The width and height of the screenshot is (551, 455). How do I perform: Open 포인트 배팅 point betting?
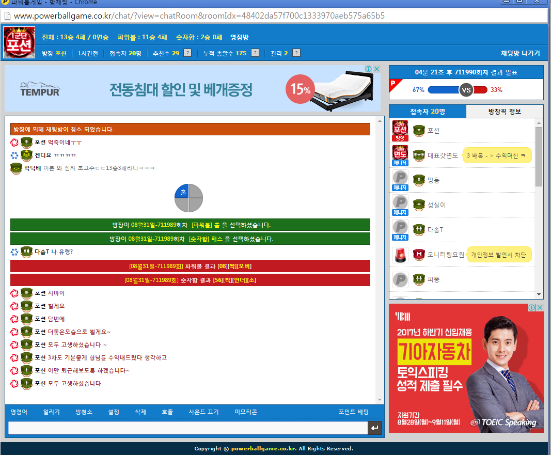click(x=354, y=412)
